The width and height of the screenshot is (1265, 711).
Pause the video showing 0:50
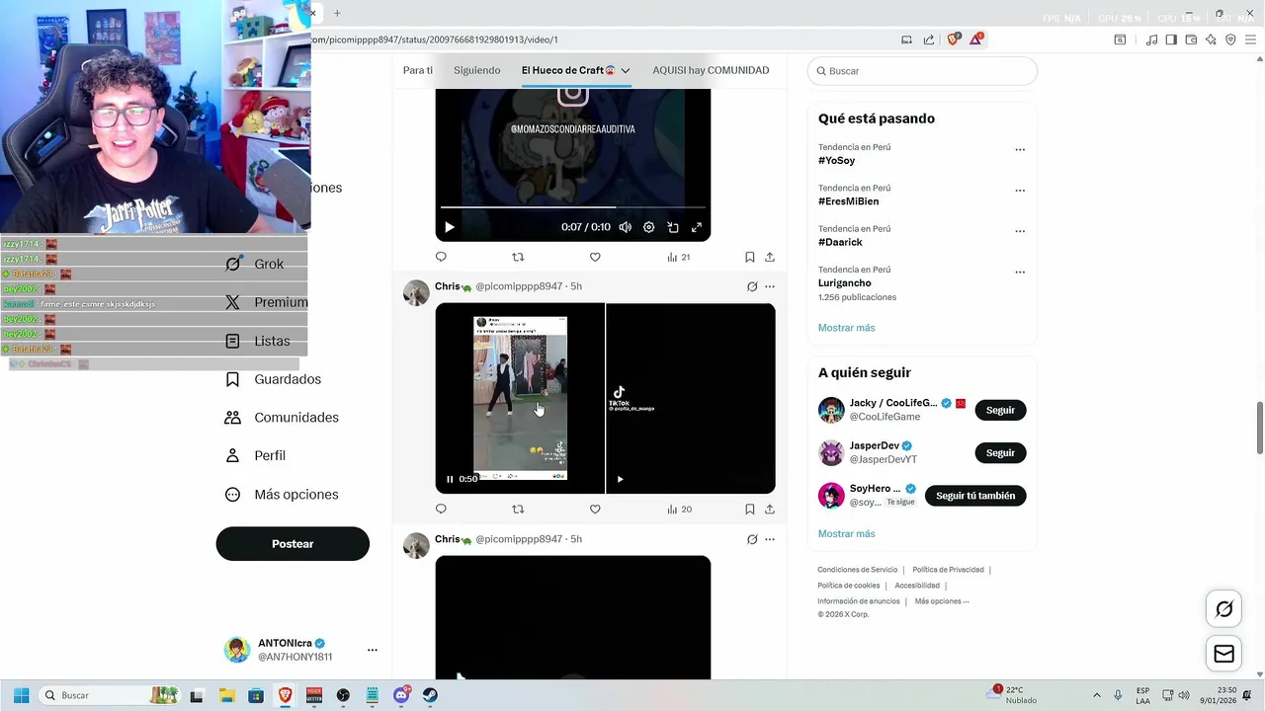450,479
